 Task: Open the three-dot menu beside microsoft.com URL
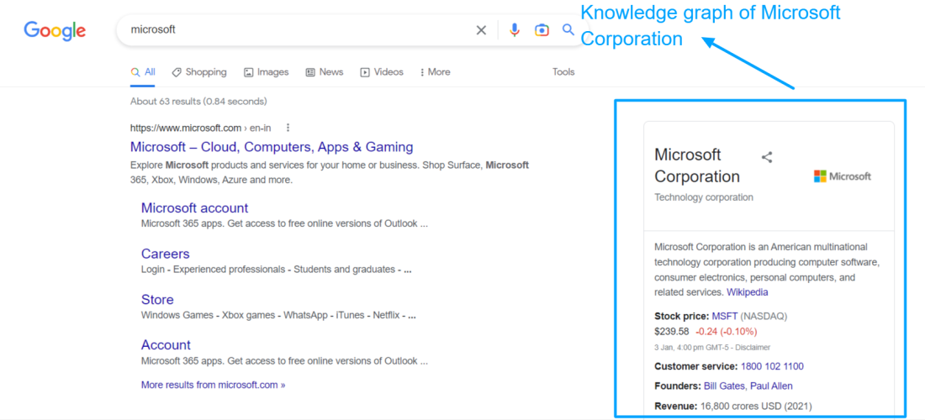pos(288,129)
